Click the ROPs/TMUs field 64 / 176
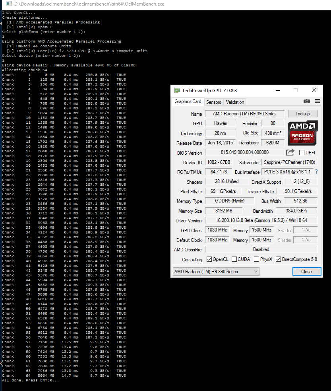 [x=219, y=172]
